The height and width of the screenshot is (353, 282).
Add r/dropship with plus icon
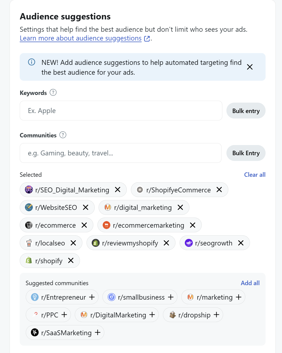(x=217, y=315)
